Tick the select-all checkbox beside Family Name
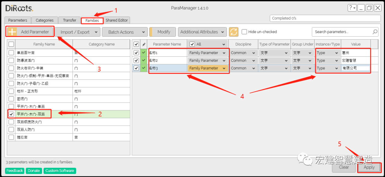This screenshot has height=177, width=385. [x=11, y=44]
